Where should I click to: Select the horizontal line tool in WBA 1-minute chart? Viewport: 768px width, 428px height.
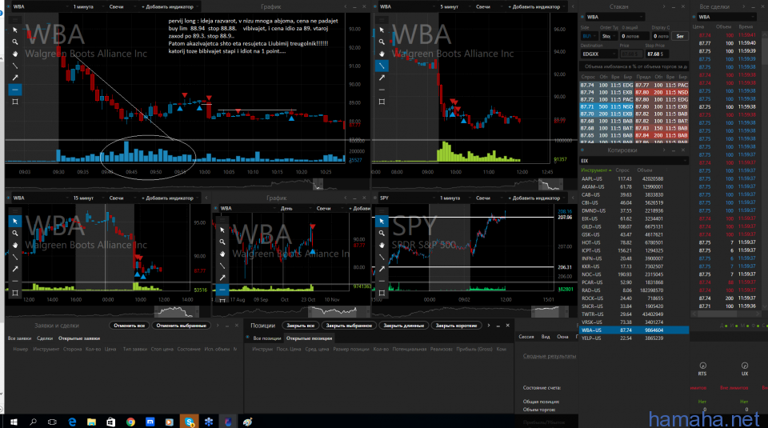click(x=15, y=90)
